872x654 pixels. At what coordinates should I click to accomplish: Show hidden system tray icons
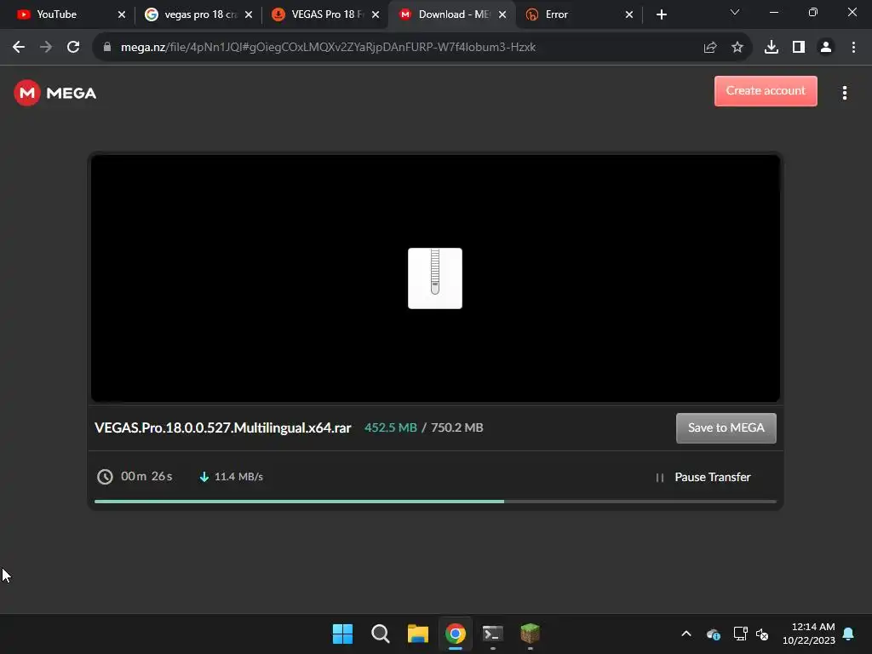(686, 634)
